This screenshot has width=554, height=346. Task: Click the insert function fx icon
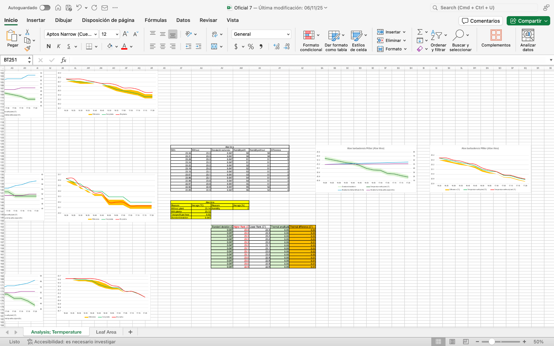tap(63, 60)
